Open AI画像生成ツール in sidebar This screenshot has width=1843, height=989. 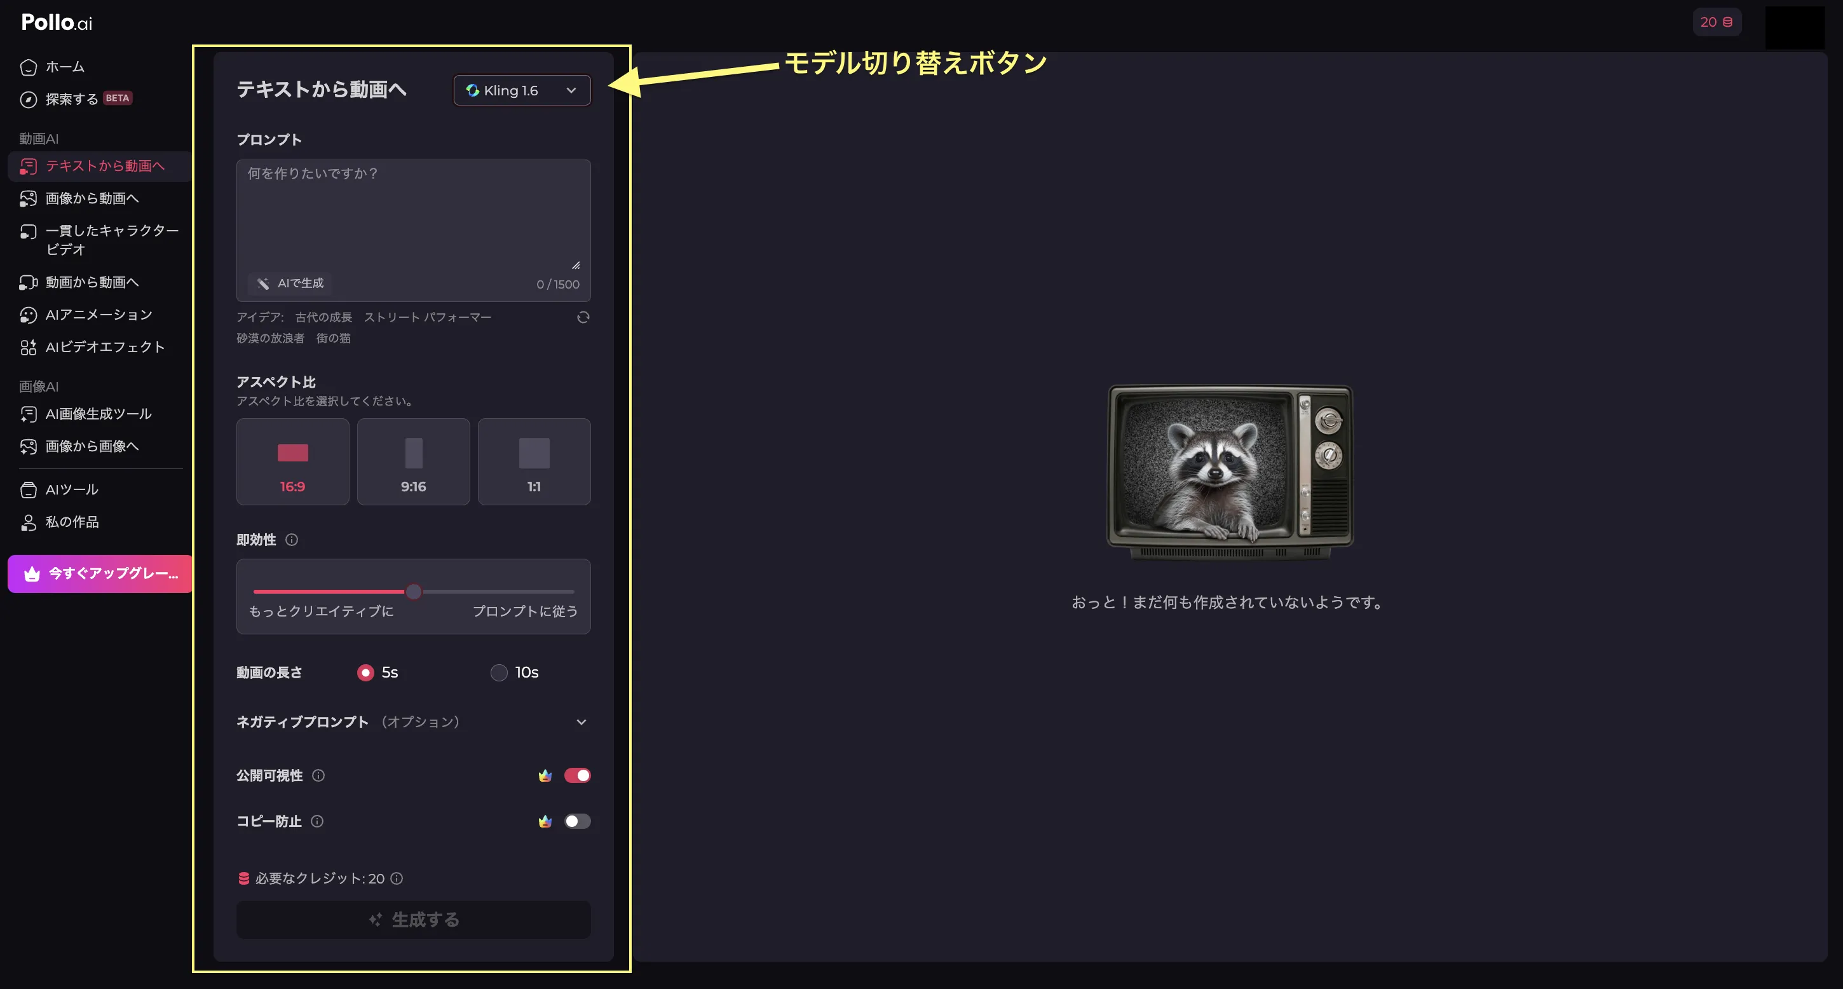pos(99,414)
